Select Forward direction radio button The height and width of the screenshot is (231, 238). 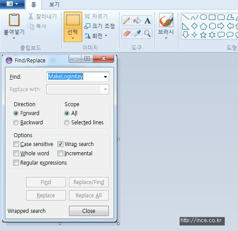pyautogui.click(x=16, y=113)
